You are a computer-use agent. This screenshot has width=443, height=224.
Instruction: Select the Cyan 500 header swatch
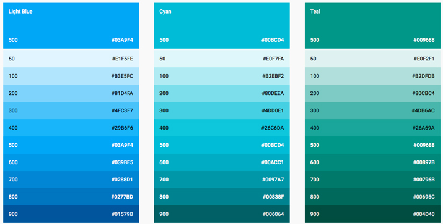222,25
